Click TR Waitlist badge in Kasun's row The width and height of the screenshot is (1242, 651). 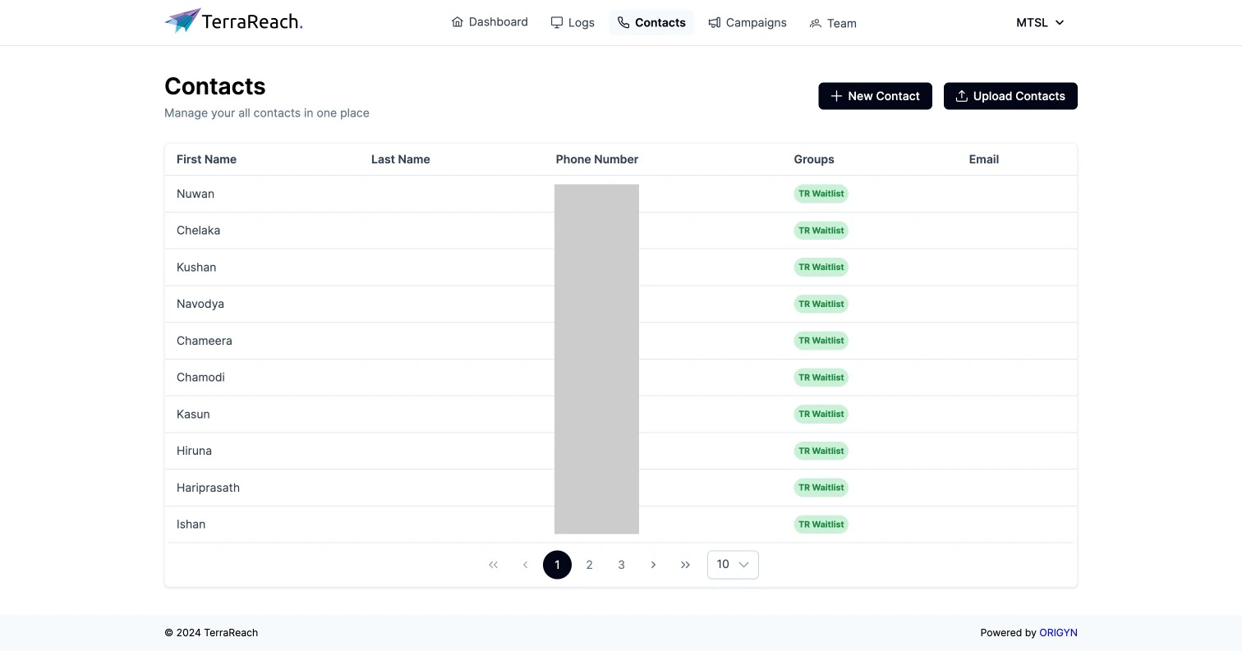pos(821,415)
